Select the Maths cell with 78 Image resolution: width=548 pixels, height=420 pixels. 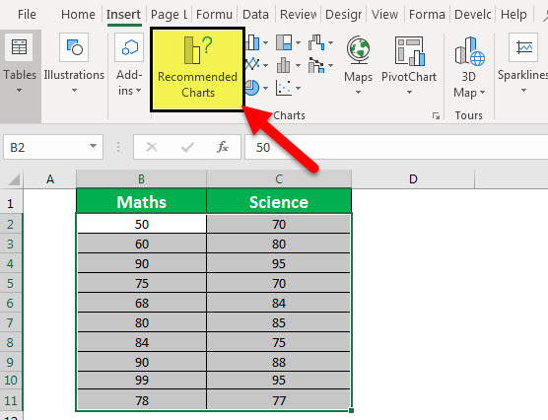(142, 400)
